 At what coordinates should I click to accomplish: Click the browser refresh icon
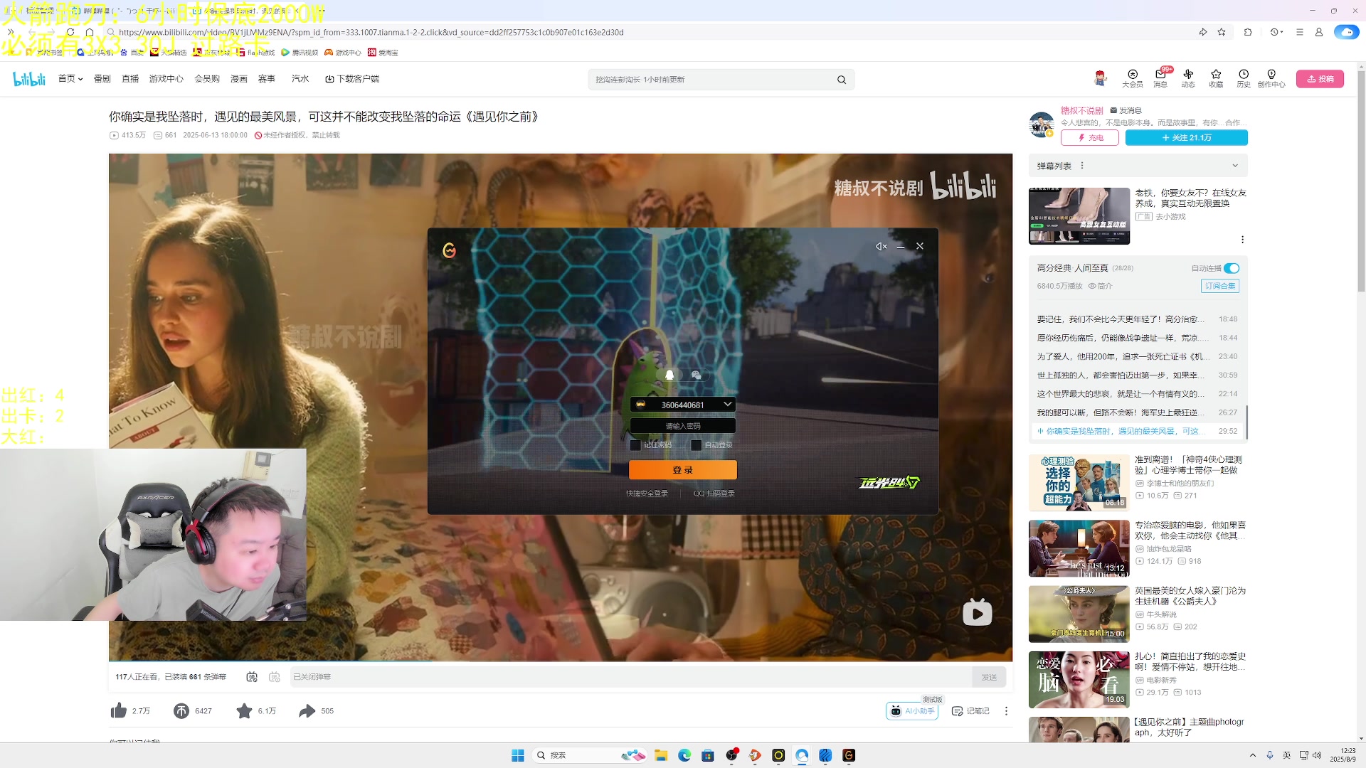(70, 32)
